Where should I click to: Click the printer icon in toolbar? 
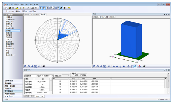[x=33, y=8]
